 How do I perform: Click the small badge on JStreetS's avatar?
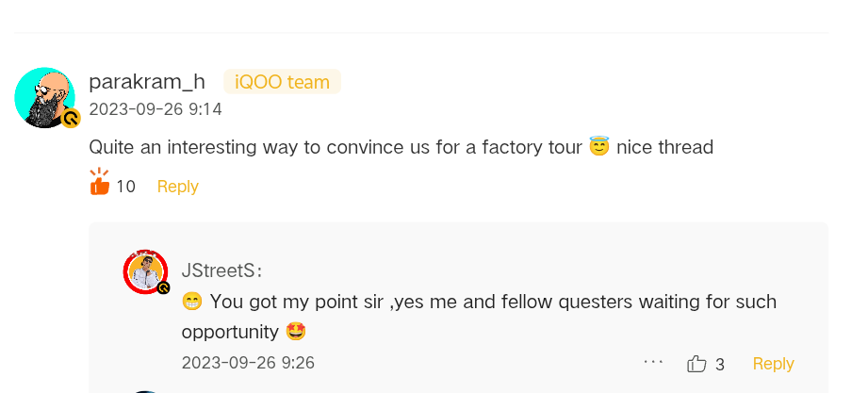[164, 287]
